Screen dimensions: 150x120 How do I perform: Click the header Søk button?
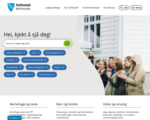(x=124, y=8)
